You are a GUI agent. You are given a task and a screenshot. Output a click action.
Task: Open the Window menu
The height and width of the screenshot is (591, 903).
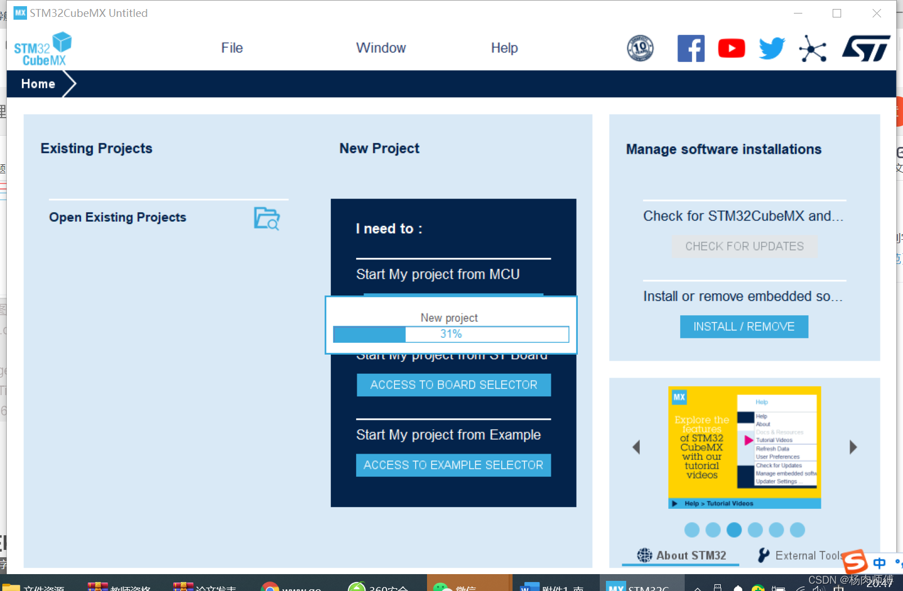click(x=381, y=48)
